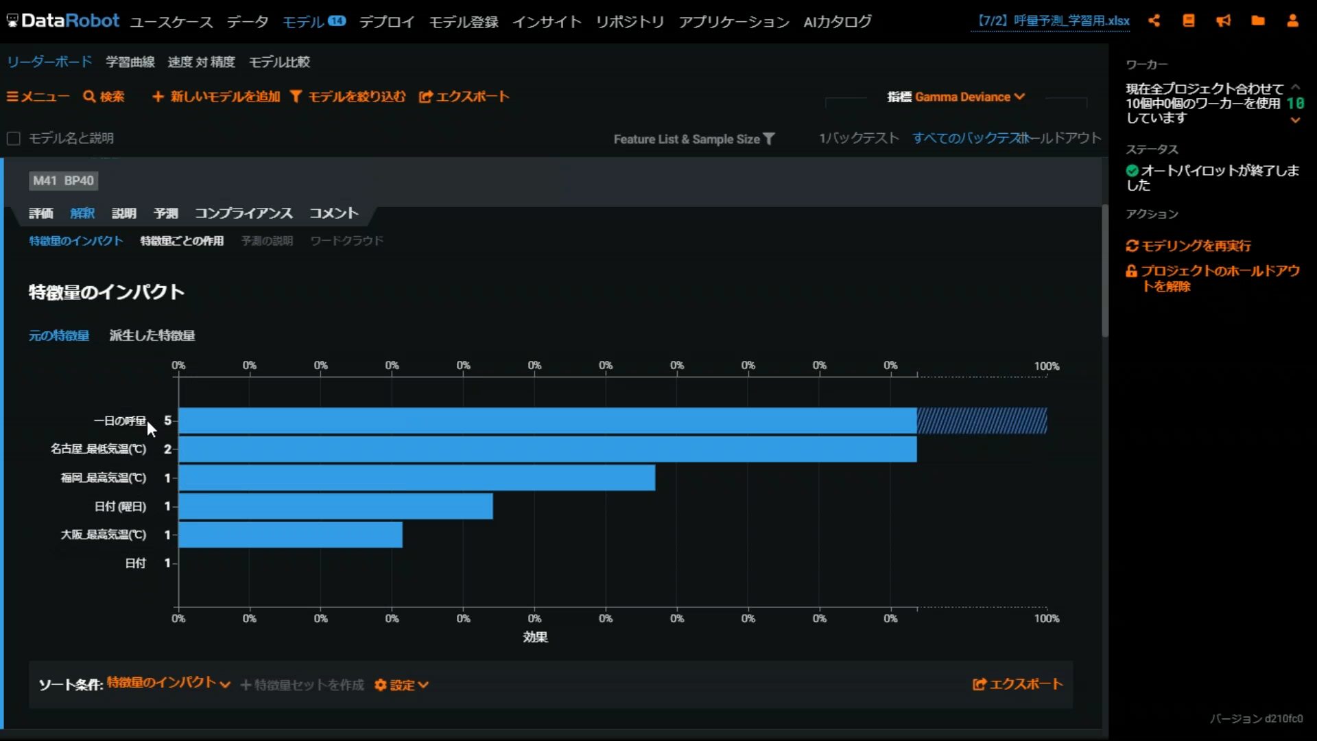
Task: Click the leaderboard vertical scrollbar
Action: pos(1104,271)
